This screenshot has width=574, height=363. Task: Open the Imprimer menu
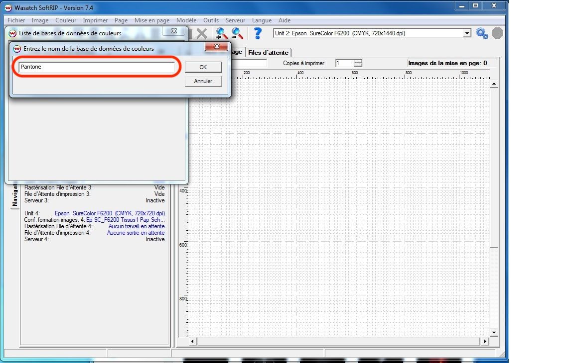point(95,20)
